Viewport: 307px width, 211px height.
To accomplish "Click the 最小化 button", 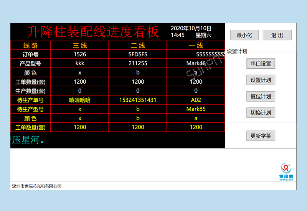I will click(x=244, y=35).
